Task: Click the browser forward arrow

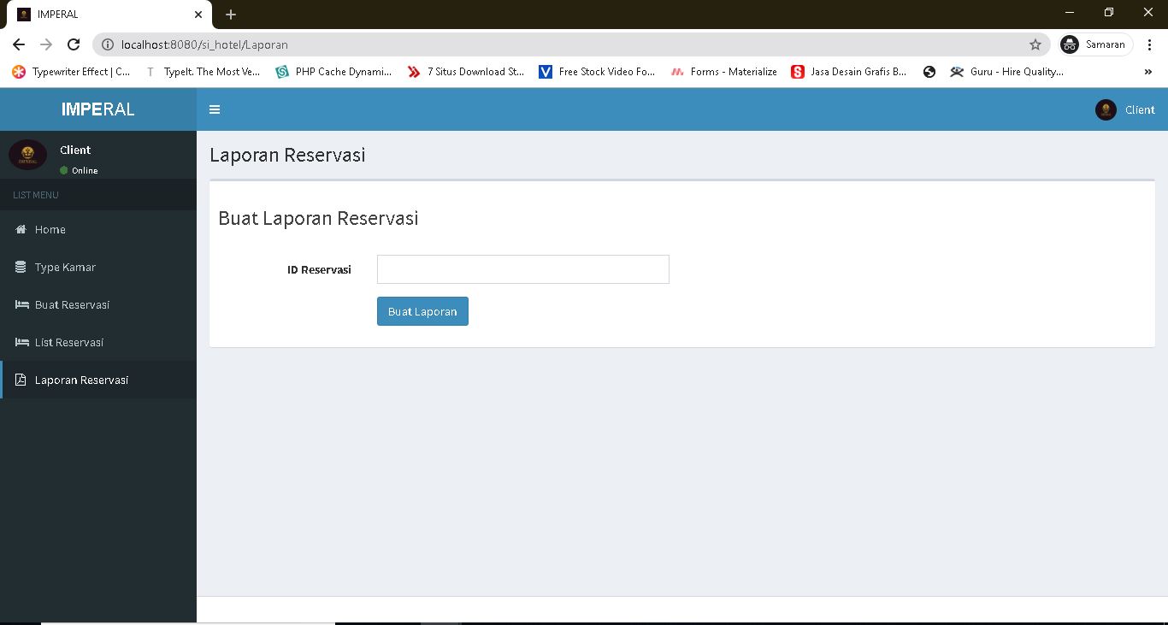Action: point(46,44)
